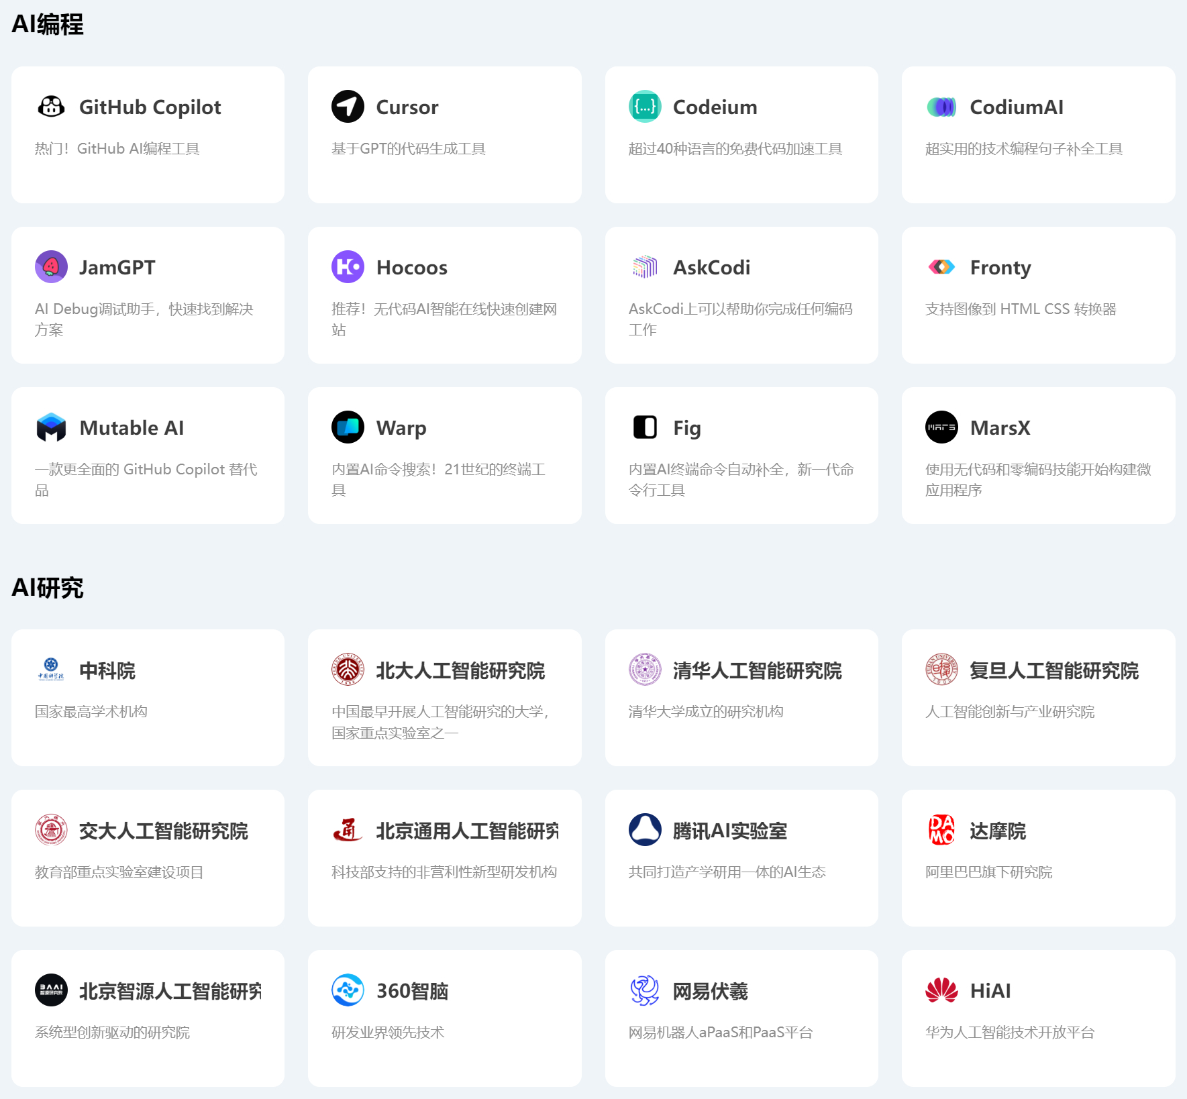Viewport: 1187px width, 1099px height.
Task: Click description '教育部重点实验室建设项目'
Action: pos(119,872)
